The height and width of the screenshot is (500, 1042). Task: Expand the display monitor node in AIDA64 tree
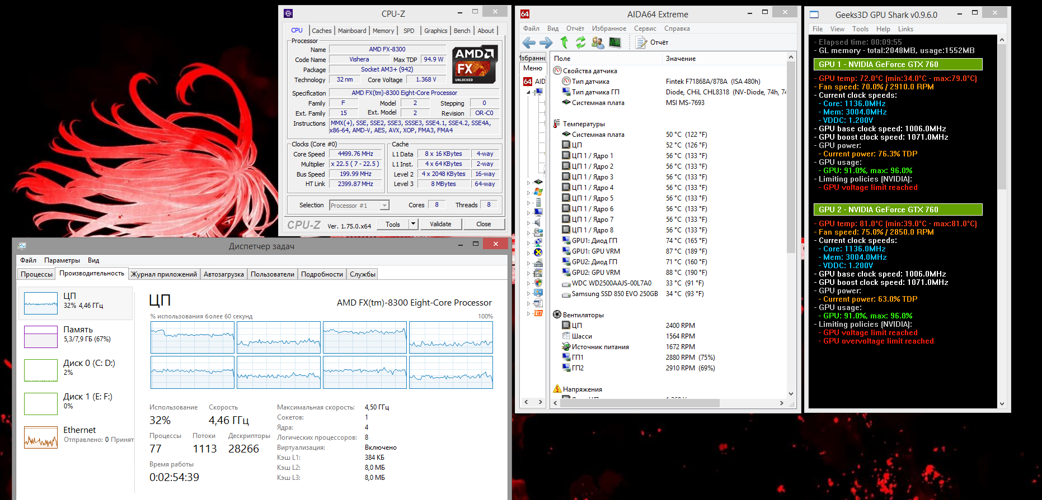(x=528, y=212)
